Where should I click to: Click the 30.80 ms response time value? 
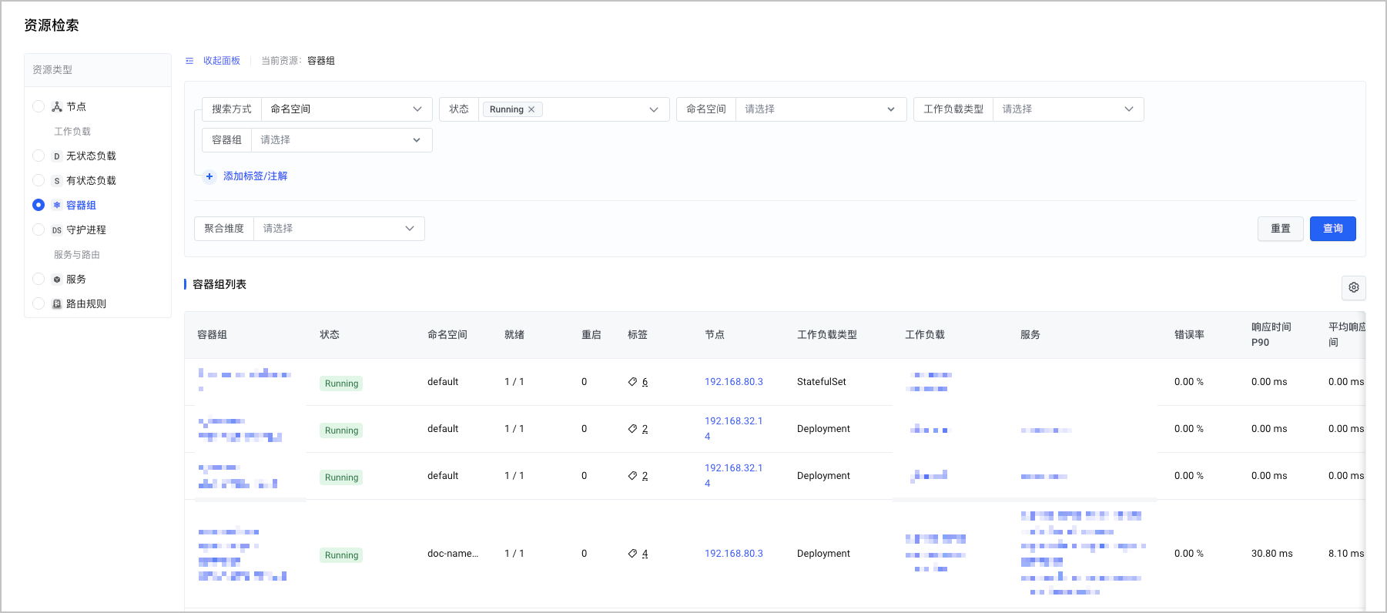click(1272, 554)
